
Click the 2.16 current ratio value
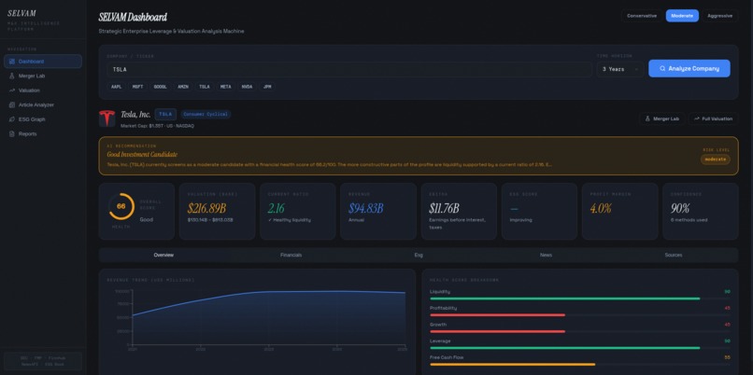click(x=277, y=208)
